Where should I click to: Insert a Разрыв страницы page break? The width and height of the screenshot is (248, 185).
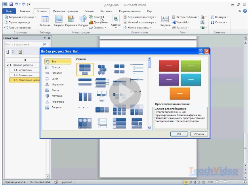(17, 28)
